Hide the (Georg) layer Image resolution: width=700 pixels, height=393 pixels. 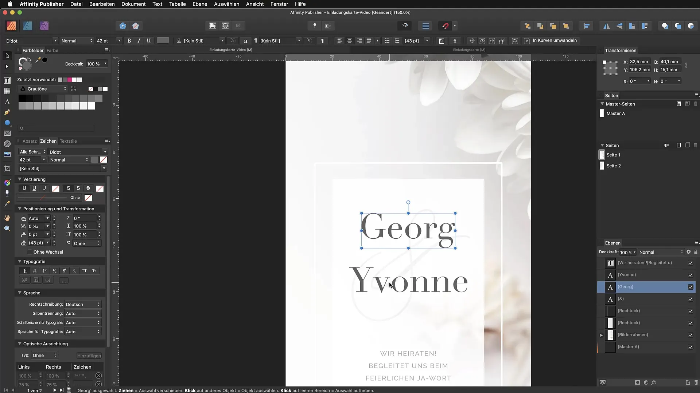click(691, 287)
